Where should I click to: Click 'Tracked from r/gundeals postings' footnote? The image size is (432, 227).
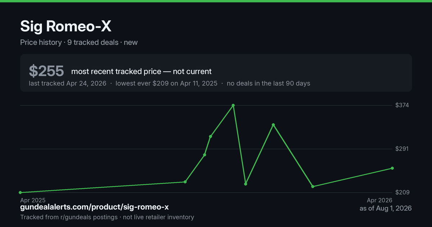[x=69, y=217]
